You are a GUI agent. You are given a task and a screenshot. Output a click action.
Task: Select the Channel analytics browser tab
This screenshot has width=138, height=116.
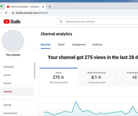[x=25, y=7]
